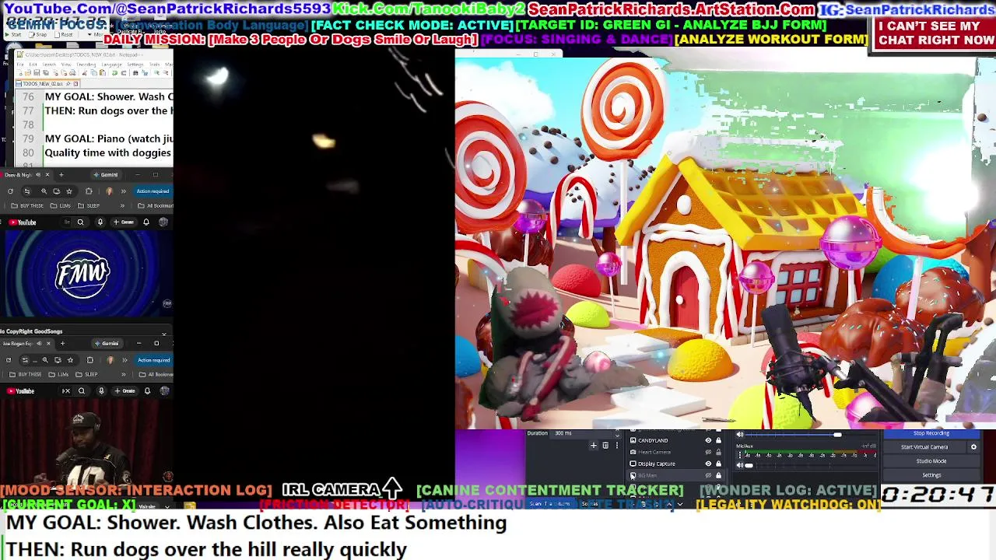
Task: Open YouTube search in upper browser
Action: [80, 222]
